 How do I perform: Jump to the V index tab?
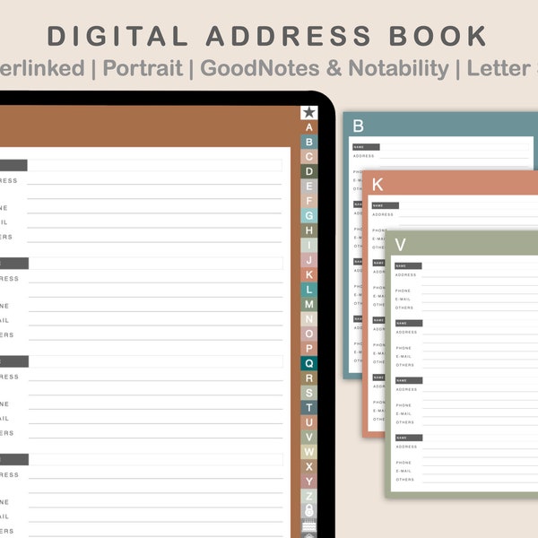tap(308, 438)
